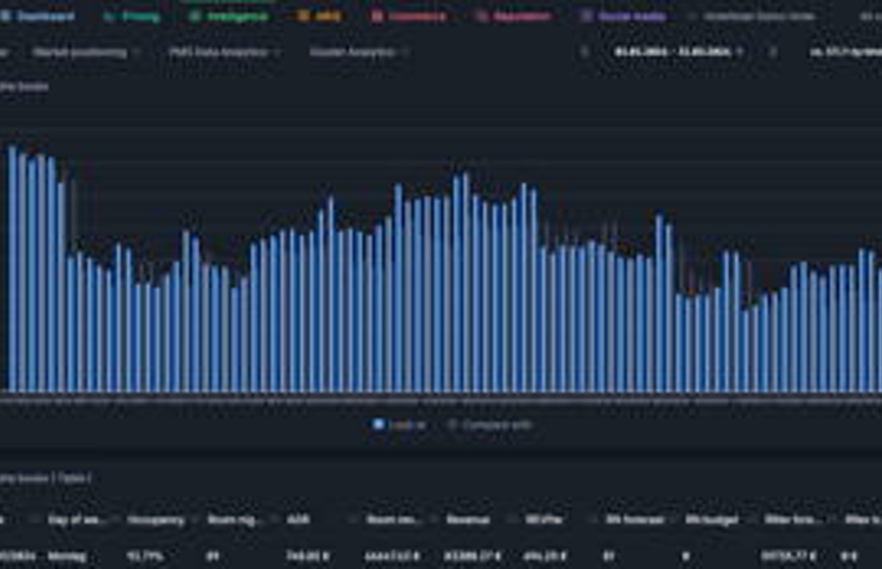Click the icon left of the date range
Screen dimensions: 882x569
585,52
